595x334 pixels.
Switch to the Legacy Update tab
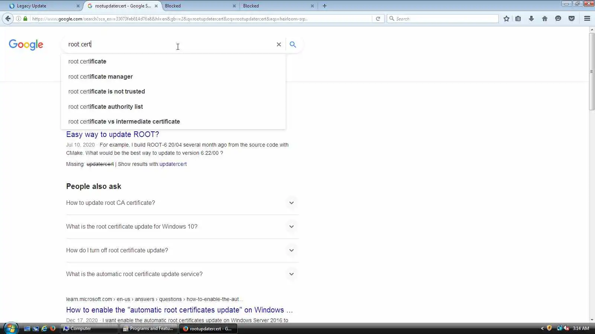point(44,6)
